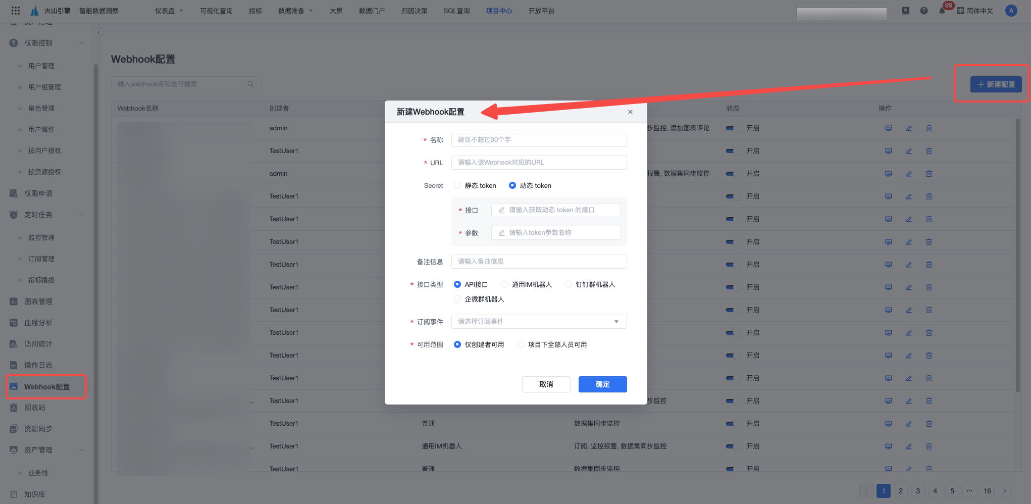Focus the 参数 token parameter input
The width and height of the screenshot is (1031, 504).
(556, 233)
